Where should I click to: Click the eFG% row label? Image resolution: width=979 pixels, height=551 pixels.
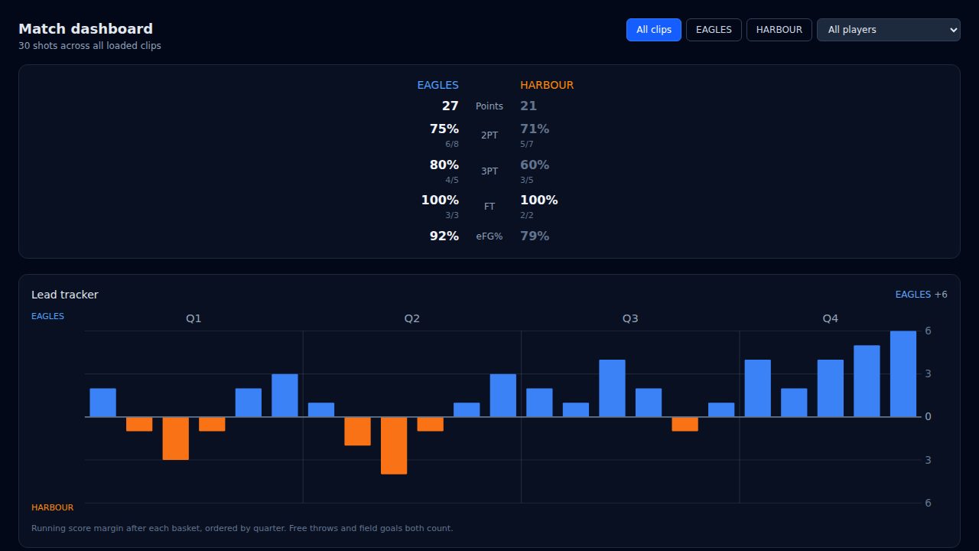tap(489, 236)
